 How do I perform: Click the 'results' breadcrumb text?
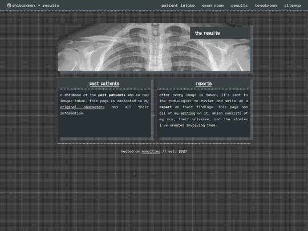51,6
